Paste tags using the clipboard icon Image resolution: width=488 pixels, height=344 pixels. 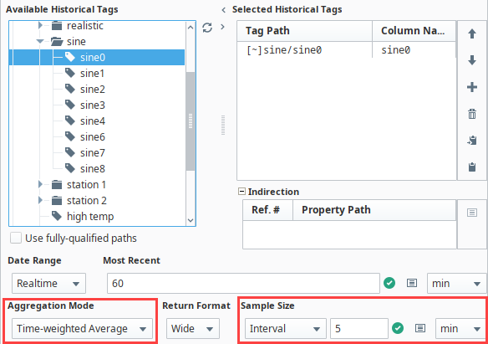472,167
